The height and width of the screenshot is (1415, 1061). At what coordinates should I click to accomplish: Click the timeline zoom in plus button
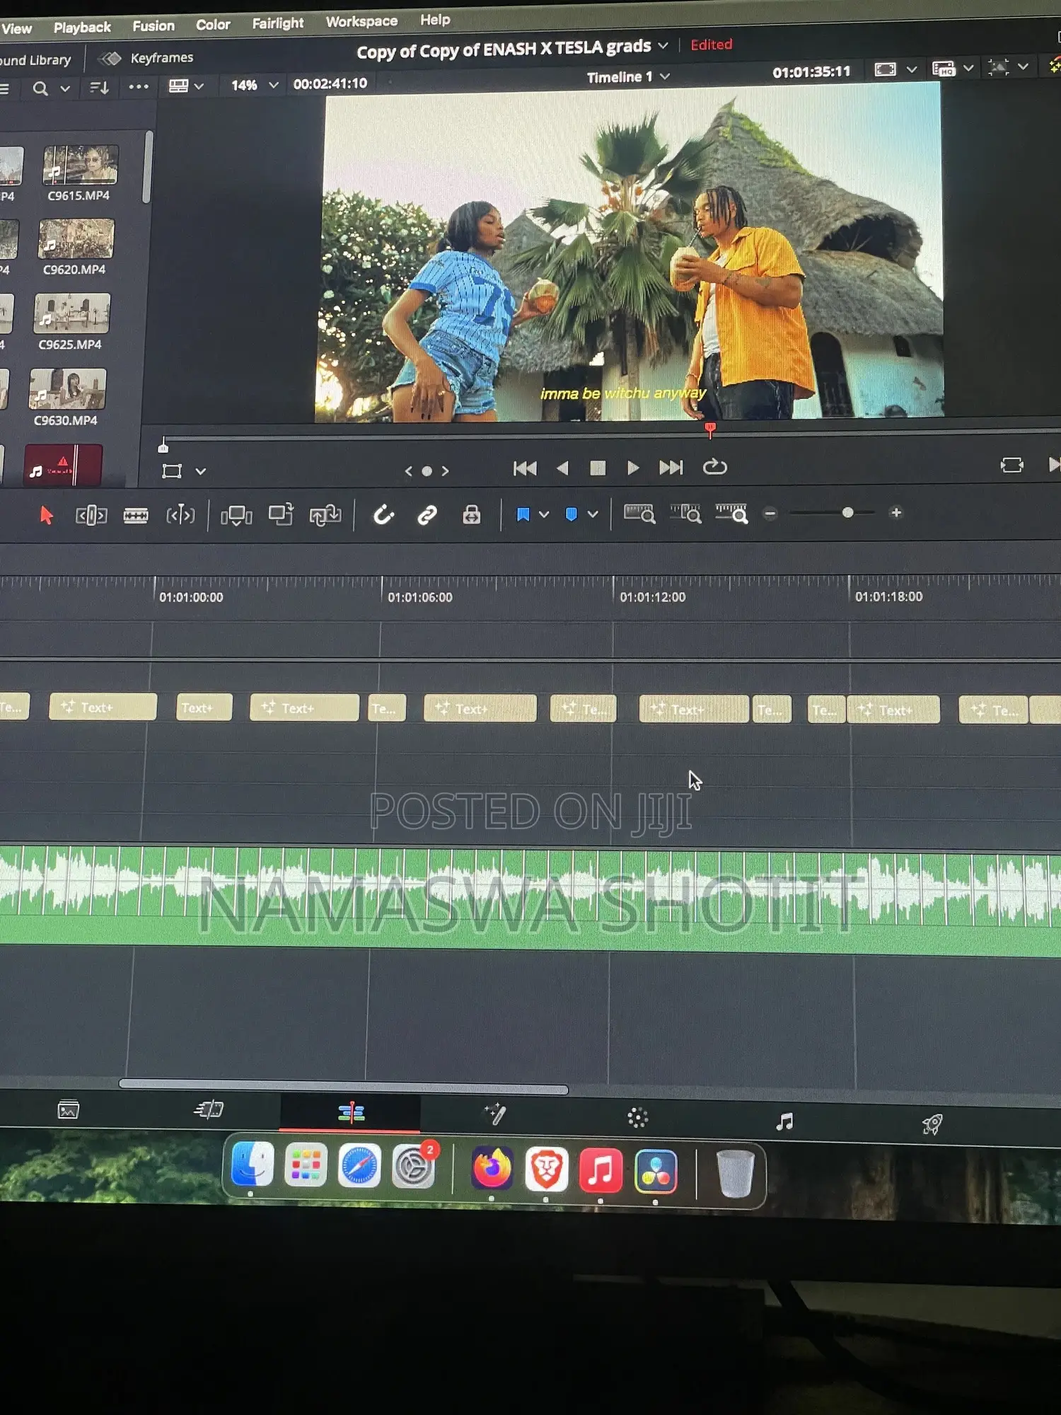[896, 512]
